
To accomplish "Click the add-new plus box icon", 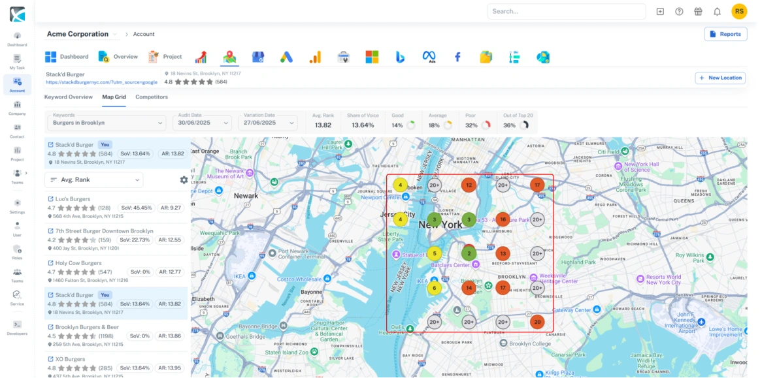I will 660,11.
